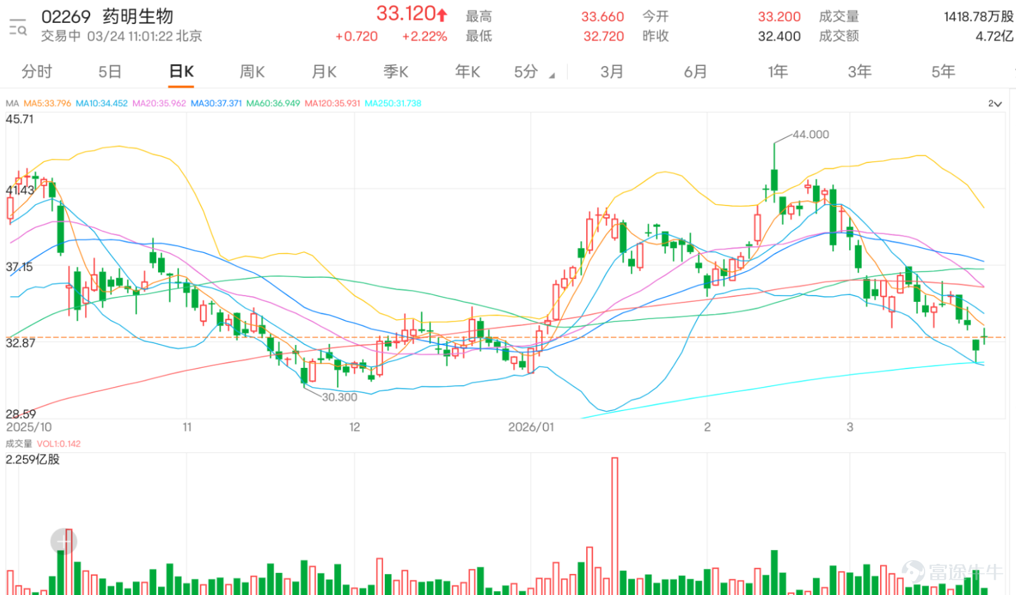This screenshot has width=1016, height=595.
Task: Click the 成交量 value 1418.78万股
Action: 979,16
